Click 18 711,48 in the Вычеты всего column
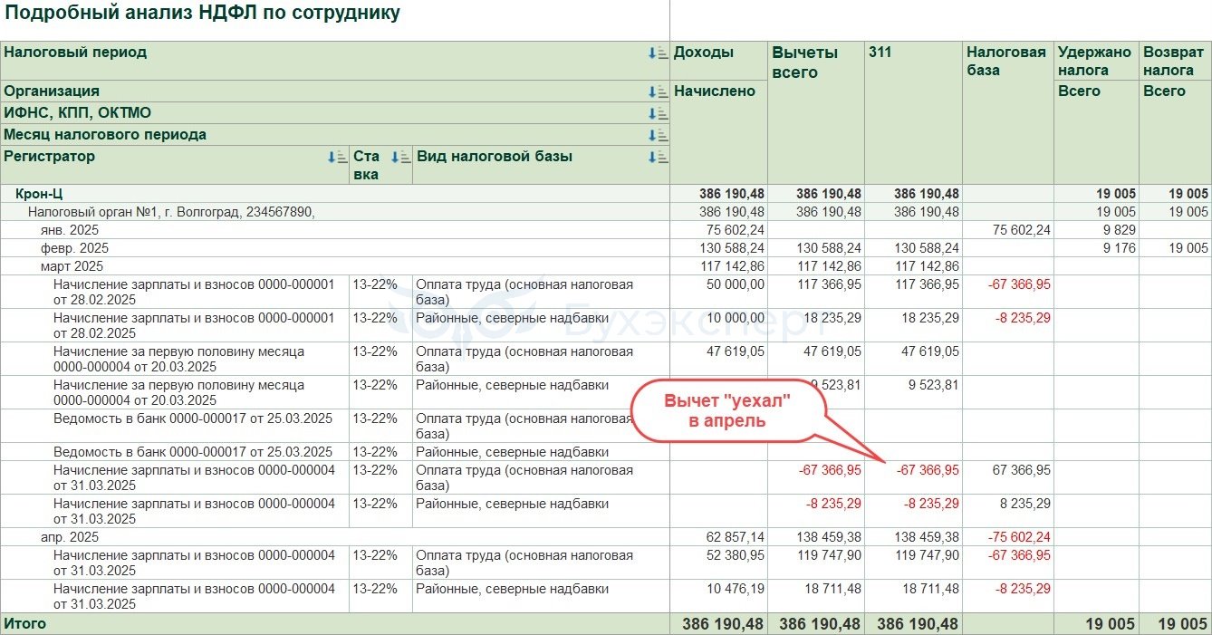This screenshot has height=635, width=1212. coord(832,589)
